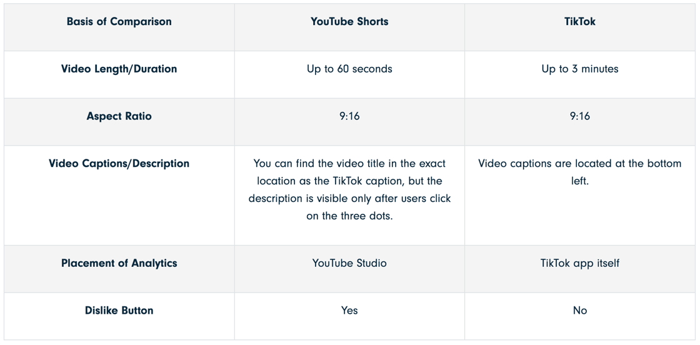This screenshot has height=345, width=700.
Task: Select the 'Placement of Analytics' row label
Action: 119,263
